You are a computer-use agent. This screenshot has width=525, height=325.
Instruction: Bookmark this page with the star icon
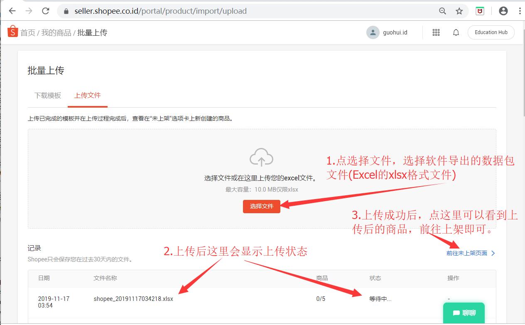[459, 11]
